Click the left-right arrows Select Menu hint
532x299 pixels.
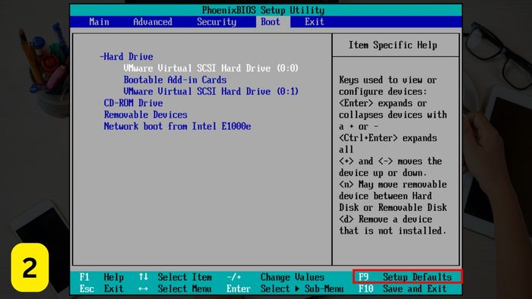coord(175,289)
